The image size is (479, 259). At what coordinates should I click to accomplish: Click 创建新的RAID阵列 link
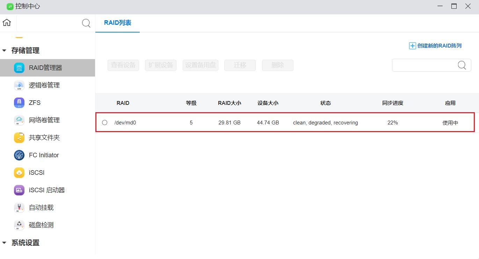point(435,46)
